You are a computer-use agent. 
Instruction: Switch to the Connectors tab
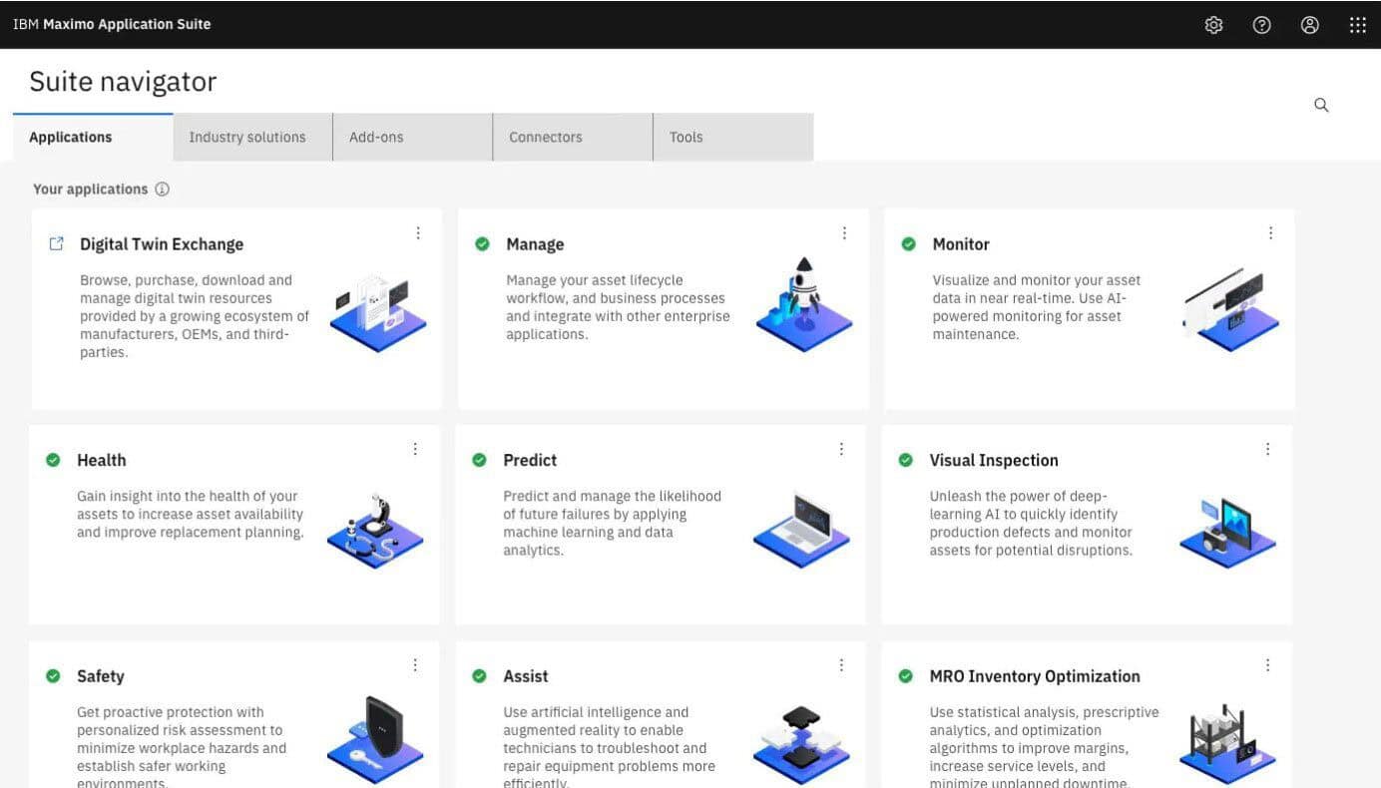click(545, 137)
